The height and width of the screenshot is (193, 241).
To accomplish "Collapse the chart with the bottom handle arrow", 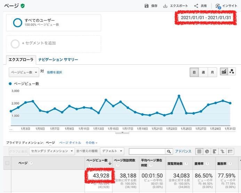I will [x=122, y=132].
